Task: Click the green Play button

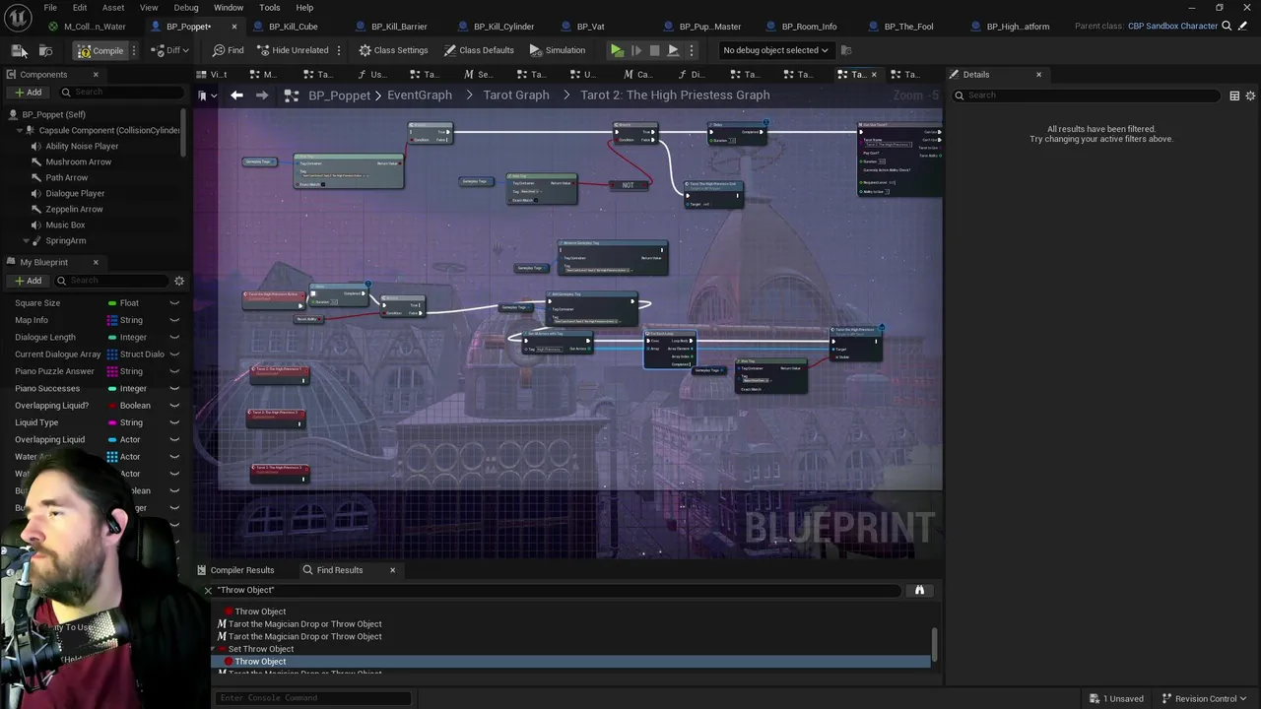Action: [617, 50]
